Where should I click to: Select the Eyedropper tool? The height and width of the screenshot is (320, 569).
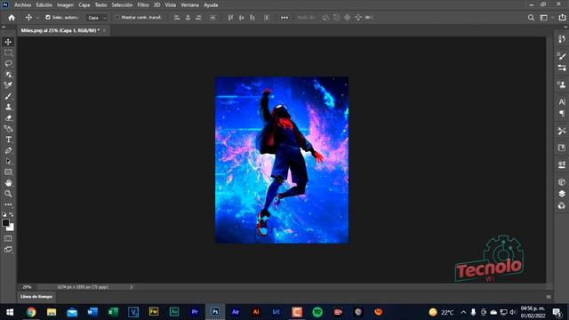click(8, 85)
